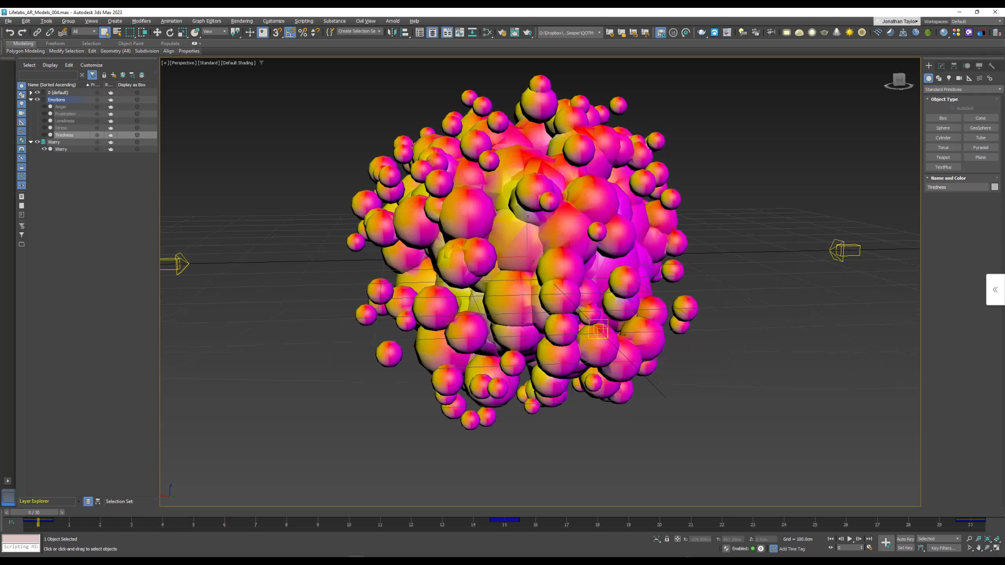Open the Tiredness object color swatch
Screen dimensions: 1005x565
point(995,187)
